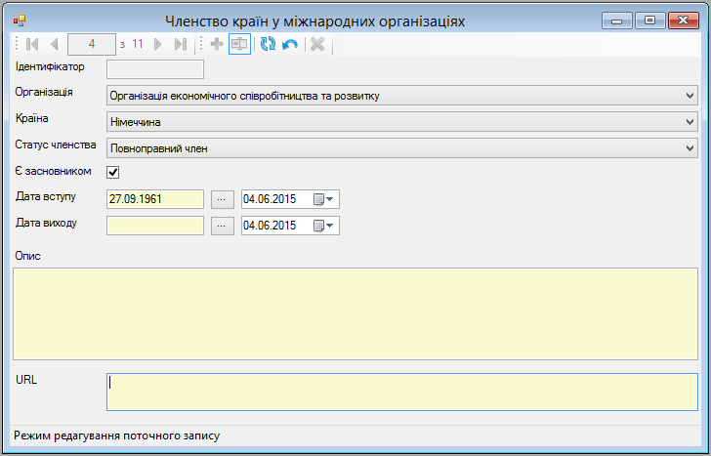Go to the first record
This screenshot has height=456, width=711.
coord(32,44)
